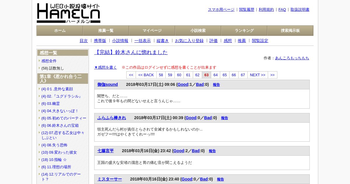
Task: Go to review page 62
Action: (x=197, y=75)
